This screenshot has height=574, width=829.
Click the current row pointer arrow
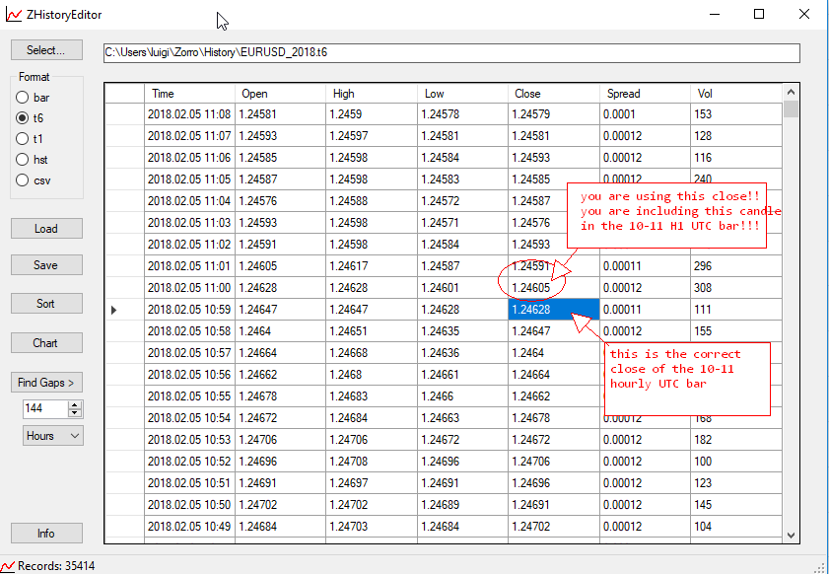tap(113, 310)
